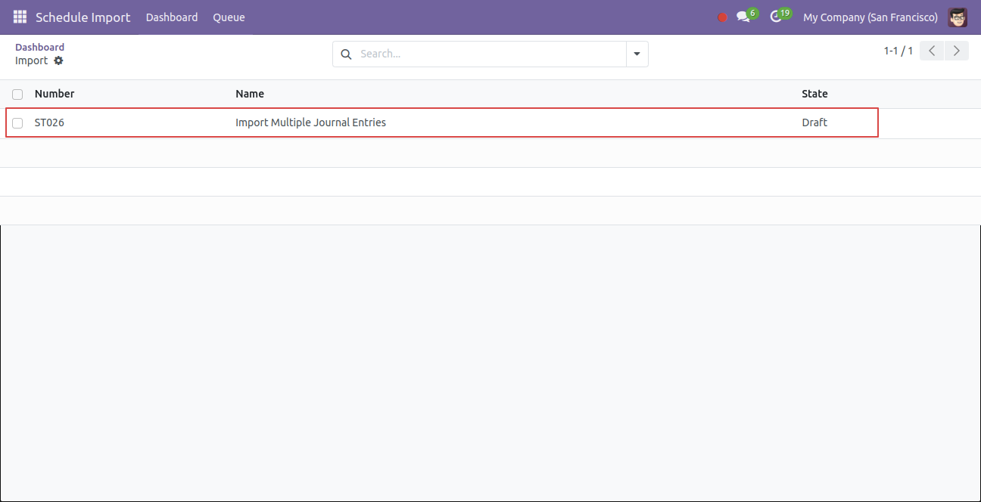The width and height of the screenshot is (981, 502).
Task: Sort by the Number column header
Action: [54, 94]
